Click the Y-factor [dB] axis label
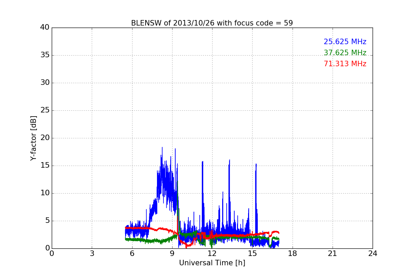The height and width of the screenshot is (276, 414). point(33,138)
